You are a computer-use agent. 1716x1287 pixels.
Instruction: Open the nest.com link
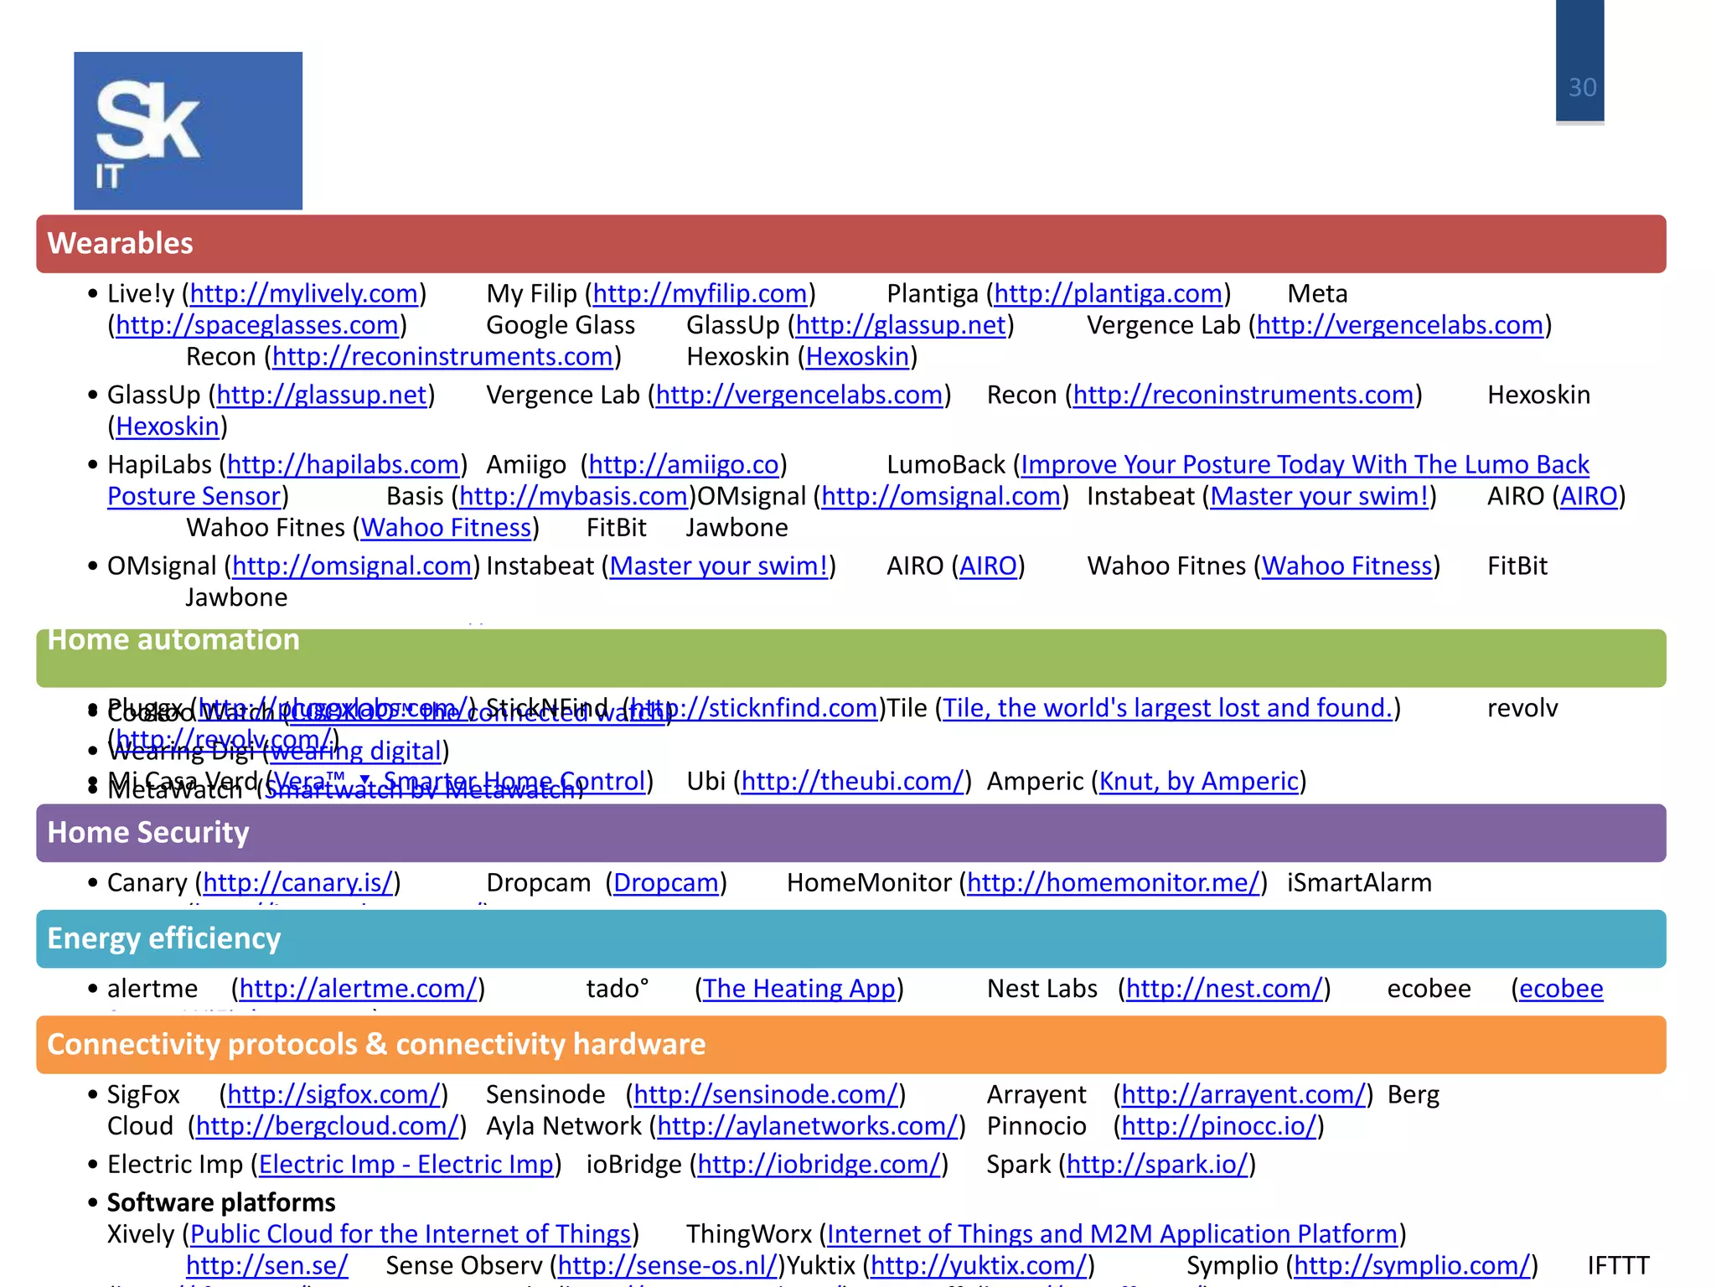coord(1224,989)
